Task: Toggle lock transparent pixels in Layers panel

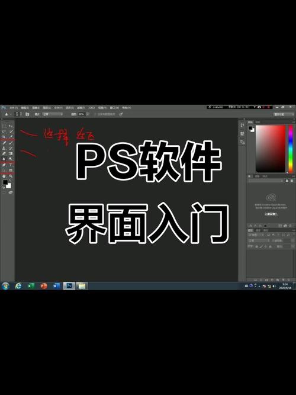Action: (x=257, y=246)
